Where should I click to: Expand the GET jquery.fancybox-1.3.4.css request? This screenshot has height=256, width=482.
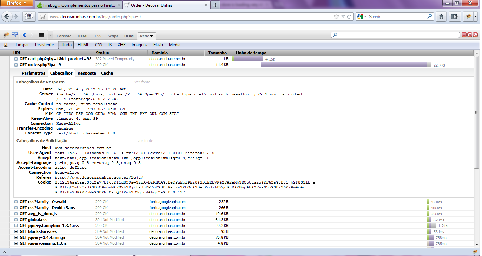pos(16,226)
